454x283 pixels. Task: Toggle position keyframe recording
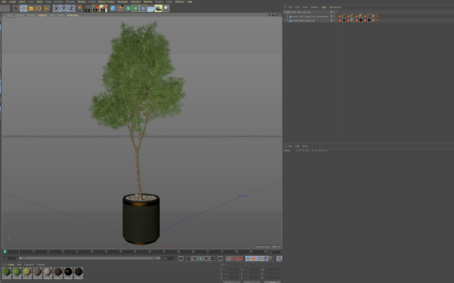248,258
